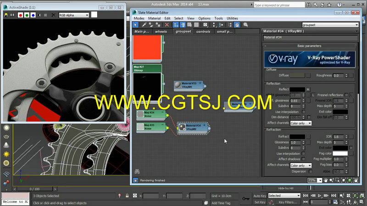
Task: Toggle L lock next to Hilight glossiness
Action: pos(313,95)
